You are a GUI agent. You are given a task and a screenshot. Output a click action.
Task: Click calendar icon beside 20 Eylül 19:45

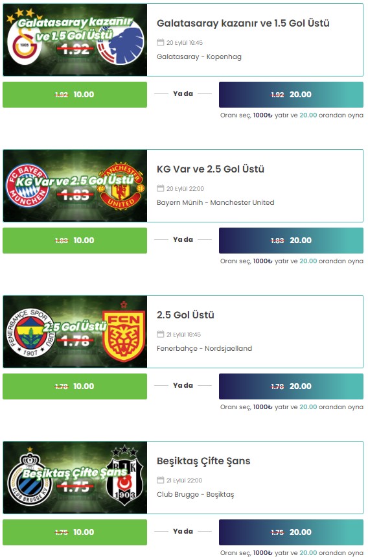tap(161, 42)
